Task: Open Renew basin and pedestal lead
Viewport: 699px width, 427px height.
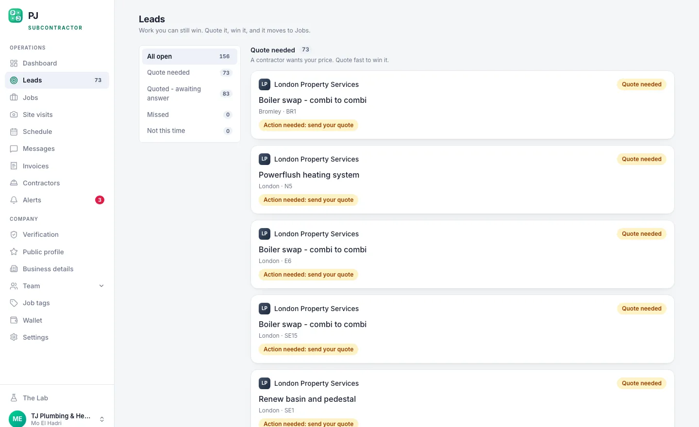Action: point(462,398)
